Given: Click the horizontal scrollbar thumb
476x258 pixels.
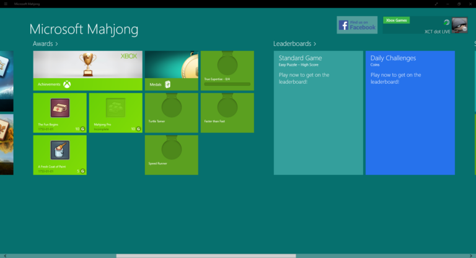Looking at the screenshot, I should coord(206,256).
